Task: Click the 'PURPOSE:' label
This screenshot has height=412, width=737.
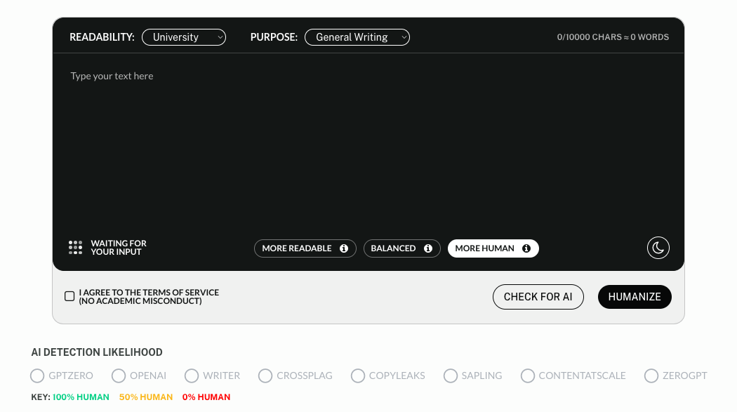Action: point(274,37)
